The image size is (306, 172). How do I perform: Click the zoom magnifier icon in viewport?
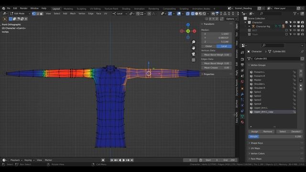click(193, 42)
